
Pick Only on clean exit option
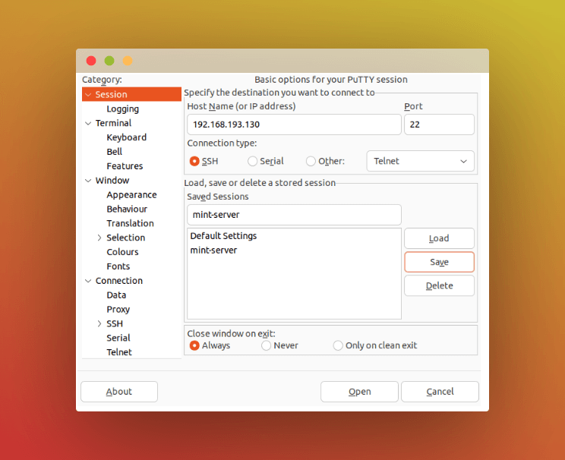tap(338, 345)
